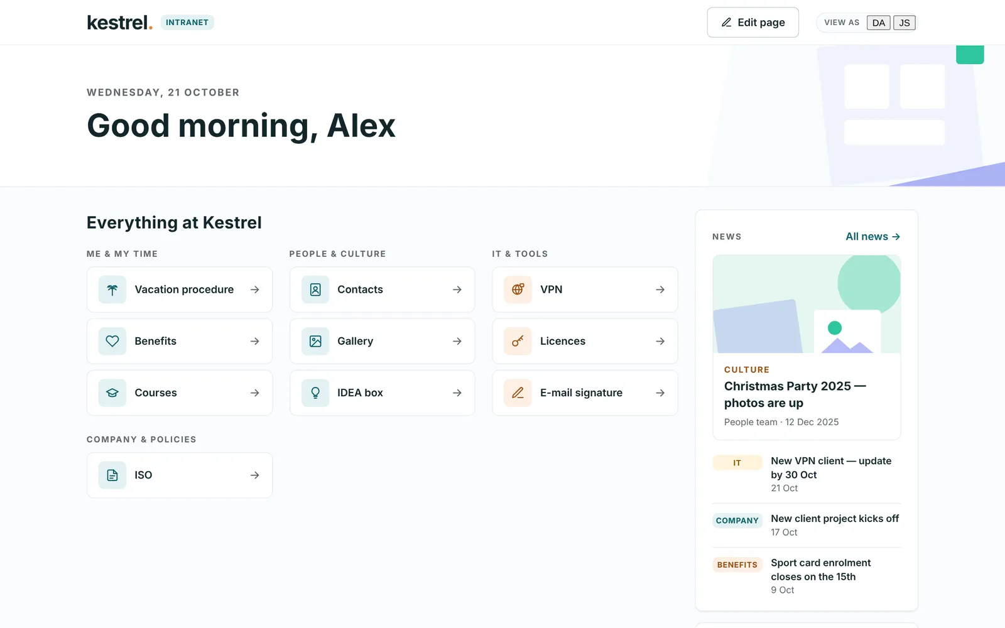Click the arrow on Contacts card

pos(457,290)
